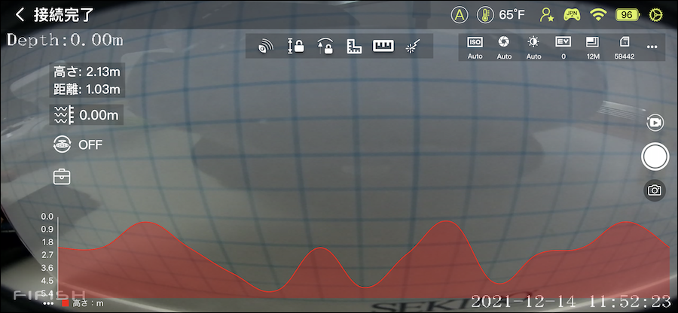Switch to video mode icon
The image size is (678, 313).
pyautogui.click(x=655, y=122)
